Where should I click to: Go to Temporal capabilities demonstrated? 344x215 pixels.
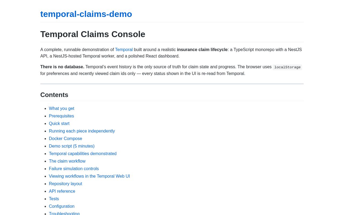83,154
